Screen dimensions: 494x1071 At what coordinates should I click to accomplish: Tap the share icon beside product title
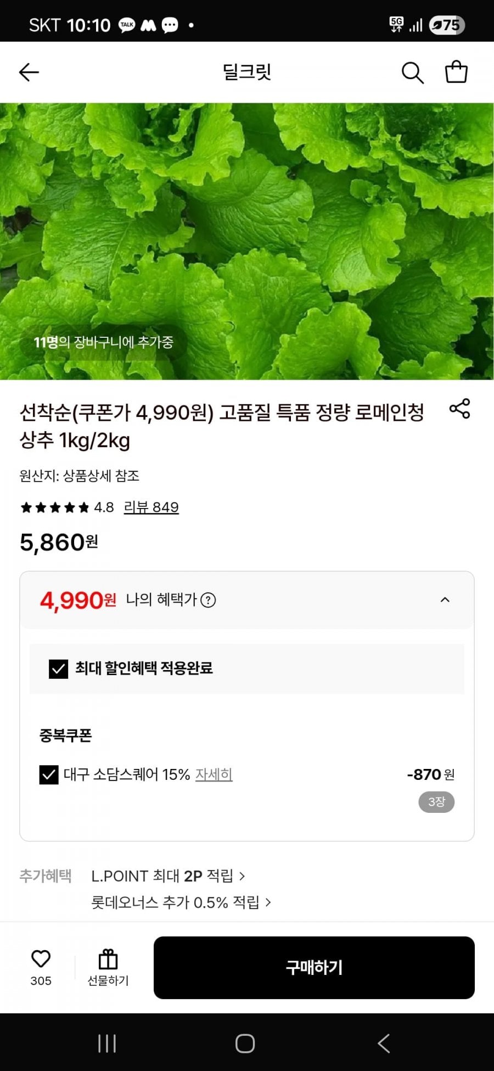(459, 409)
